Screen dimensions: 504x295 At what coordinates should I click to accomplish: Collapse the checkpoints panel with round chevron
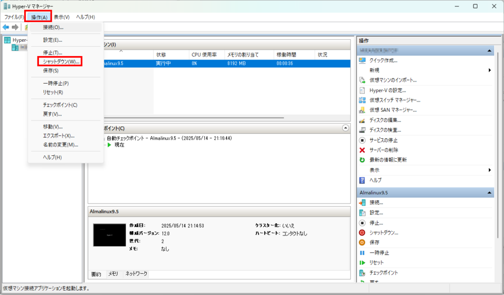pyautogui.click(x=345, y=128)
